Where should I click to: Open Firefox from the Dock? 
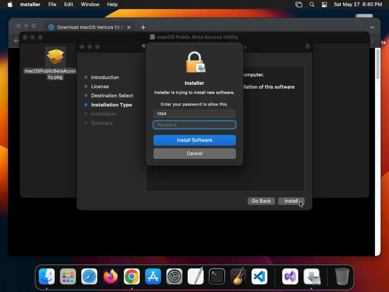(x=111, y=276)
